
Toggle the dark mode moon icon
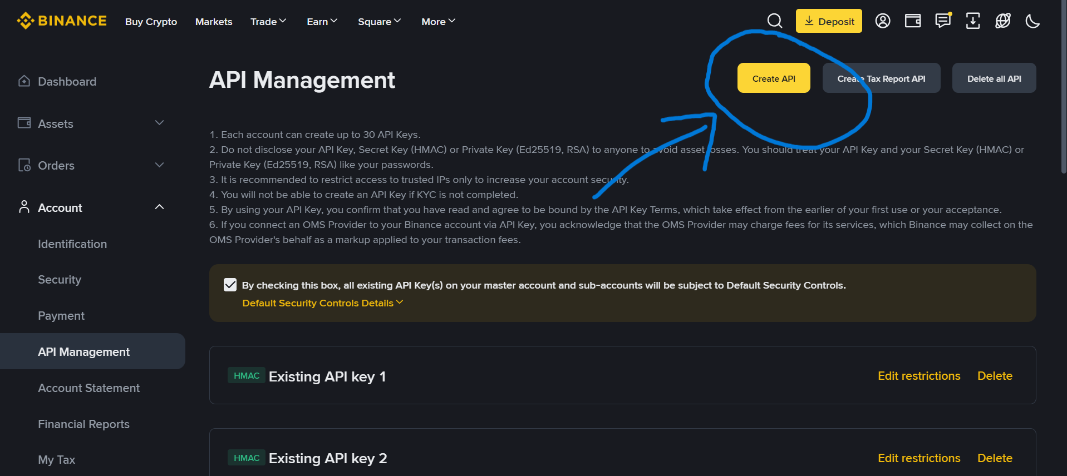click(x=1032, y=21)
